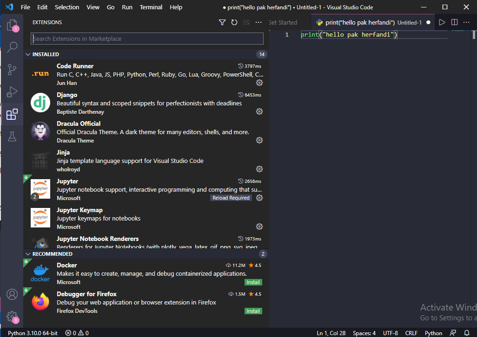Open the Accounts icon

[x=13, y=294]
